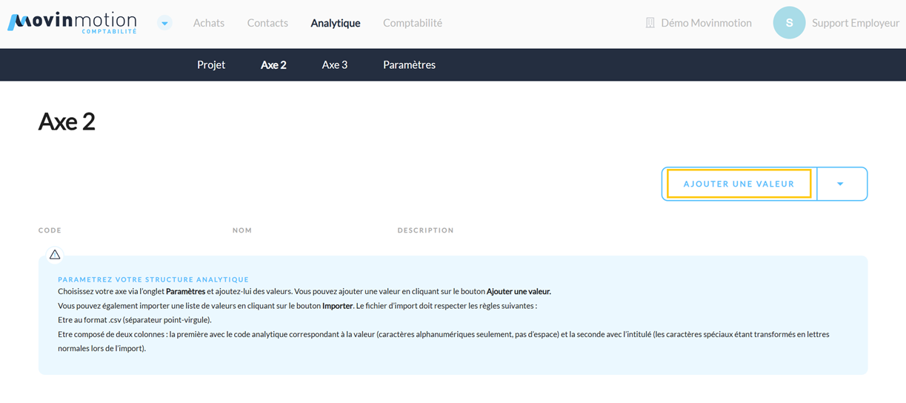Open the Support Employeur account menu
The width and height of the screenshot is (906, 403).
click(855, 23)
